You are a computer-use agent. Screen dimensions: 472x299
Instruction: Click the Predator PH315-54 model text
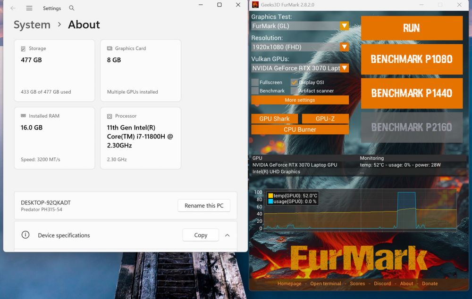[x=42, y=210]
